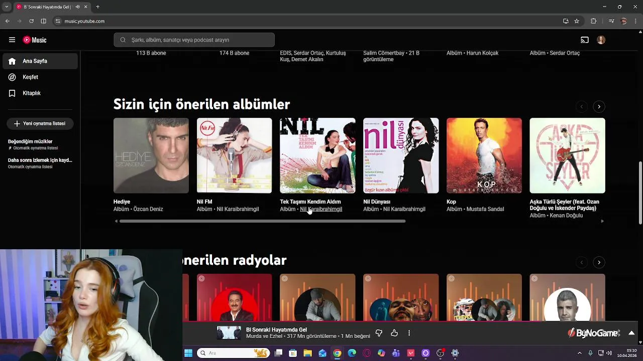Show next recommended albums
The image size is (643, 361).
point(599,106)
